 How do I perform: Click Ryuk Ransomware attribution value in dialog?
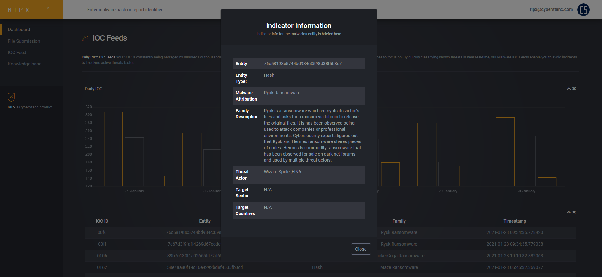click(x=282, y=93)
